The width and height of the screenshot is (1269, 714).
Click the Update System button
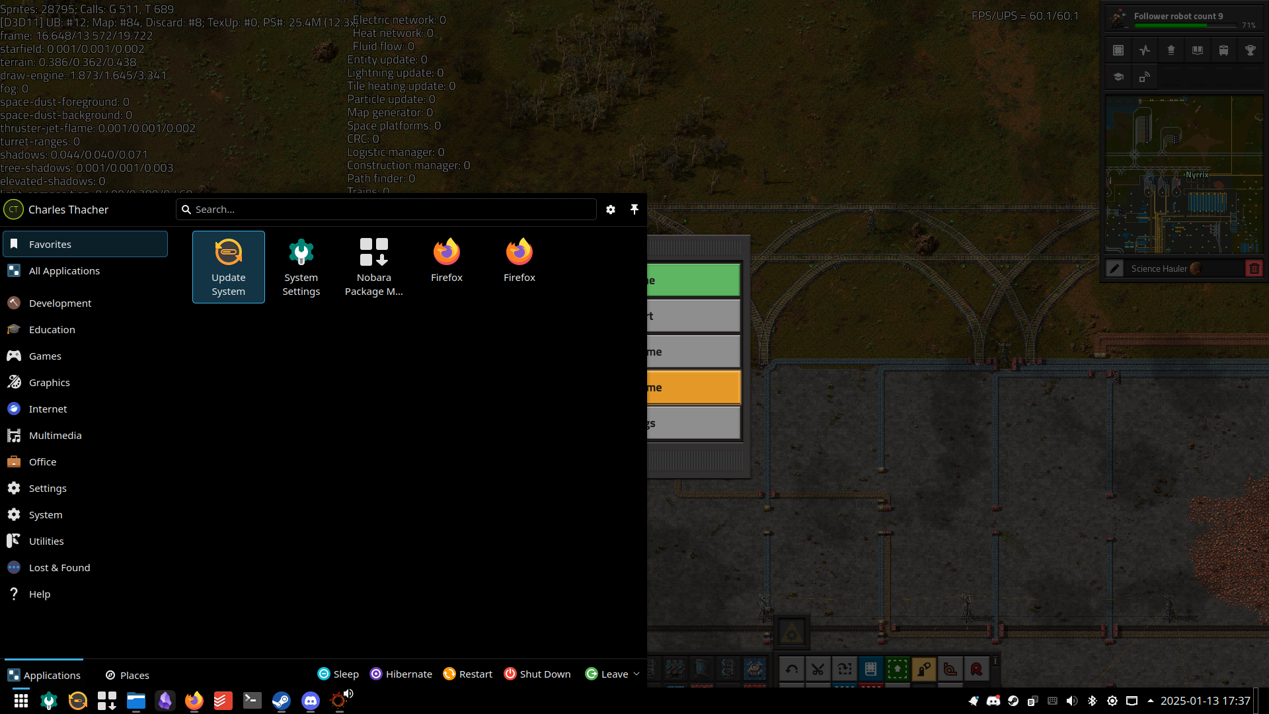point(228,266)
